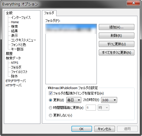Image resolution: width=142 pixels, height=136 pixels.
Task: Select Home in the options tree
Action: (15, 22)
